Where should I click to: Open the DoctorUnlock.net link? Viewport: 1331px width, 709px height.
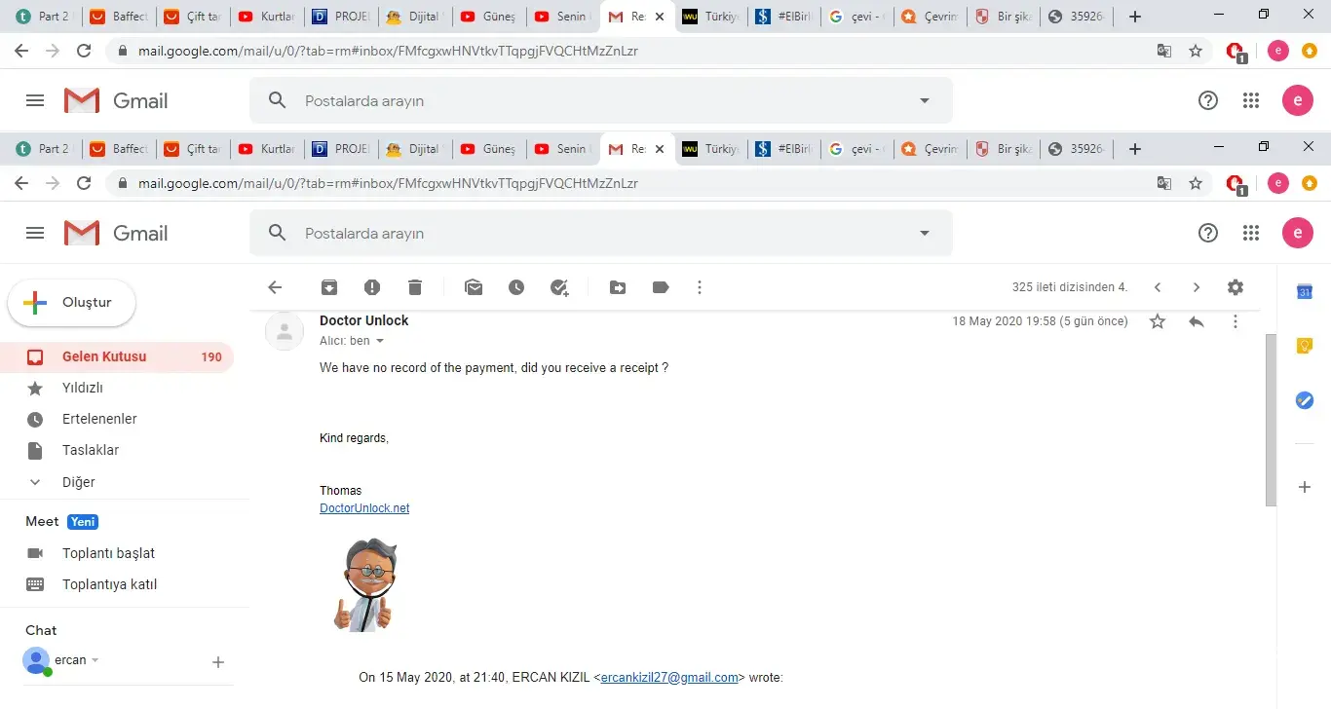click(x=364, y=508)
